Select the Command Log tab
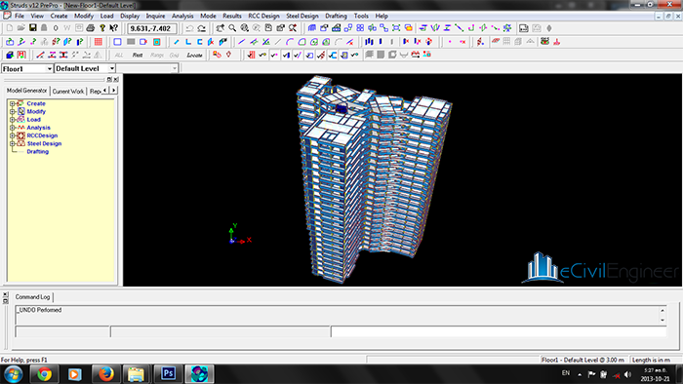 [x=32, y=297]
